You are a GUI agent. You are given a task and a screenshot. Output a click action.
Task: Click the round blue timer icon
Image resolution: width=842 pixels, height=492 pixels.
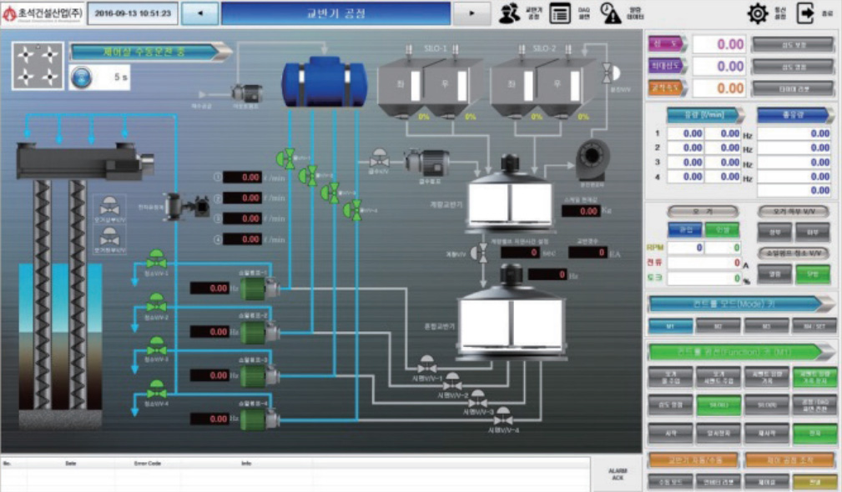(83, 77)
